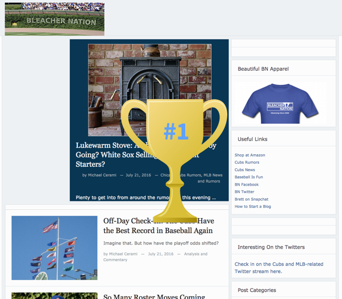Open the BN Facebook link
This screenshot has width=342, height=299.
246,185
